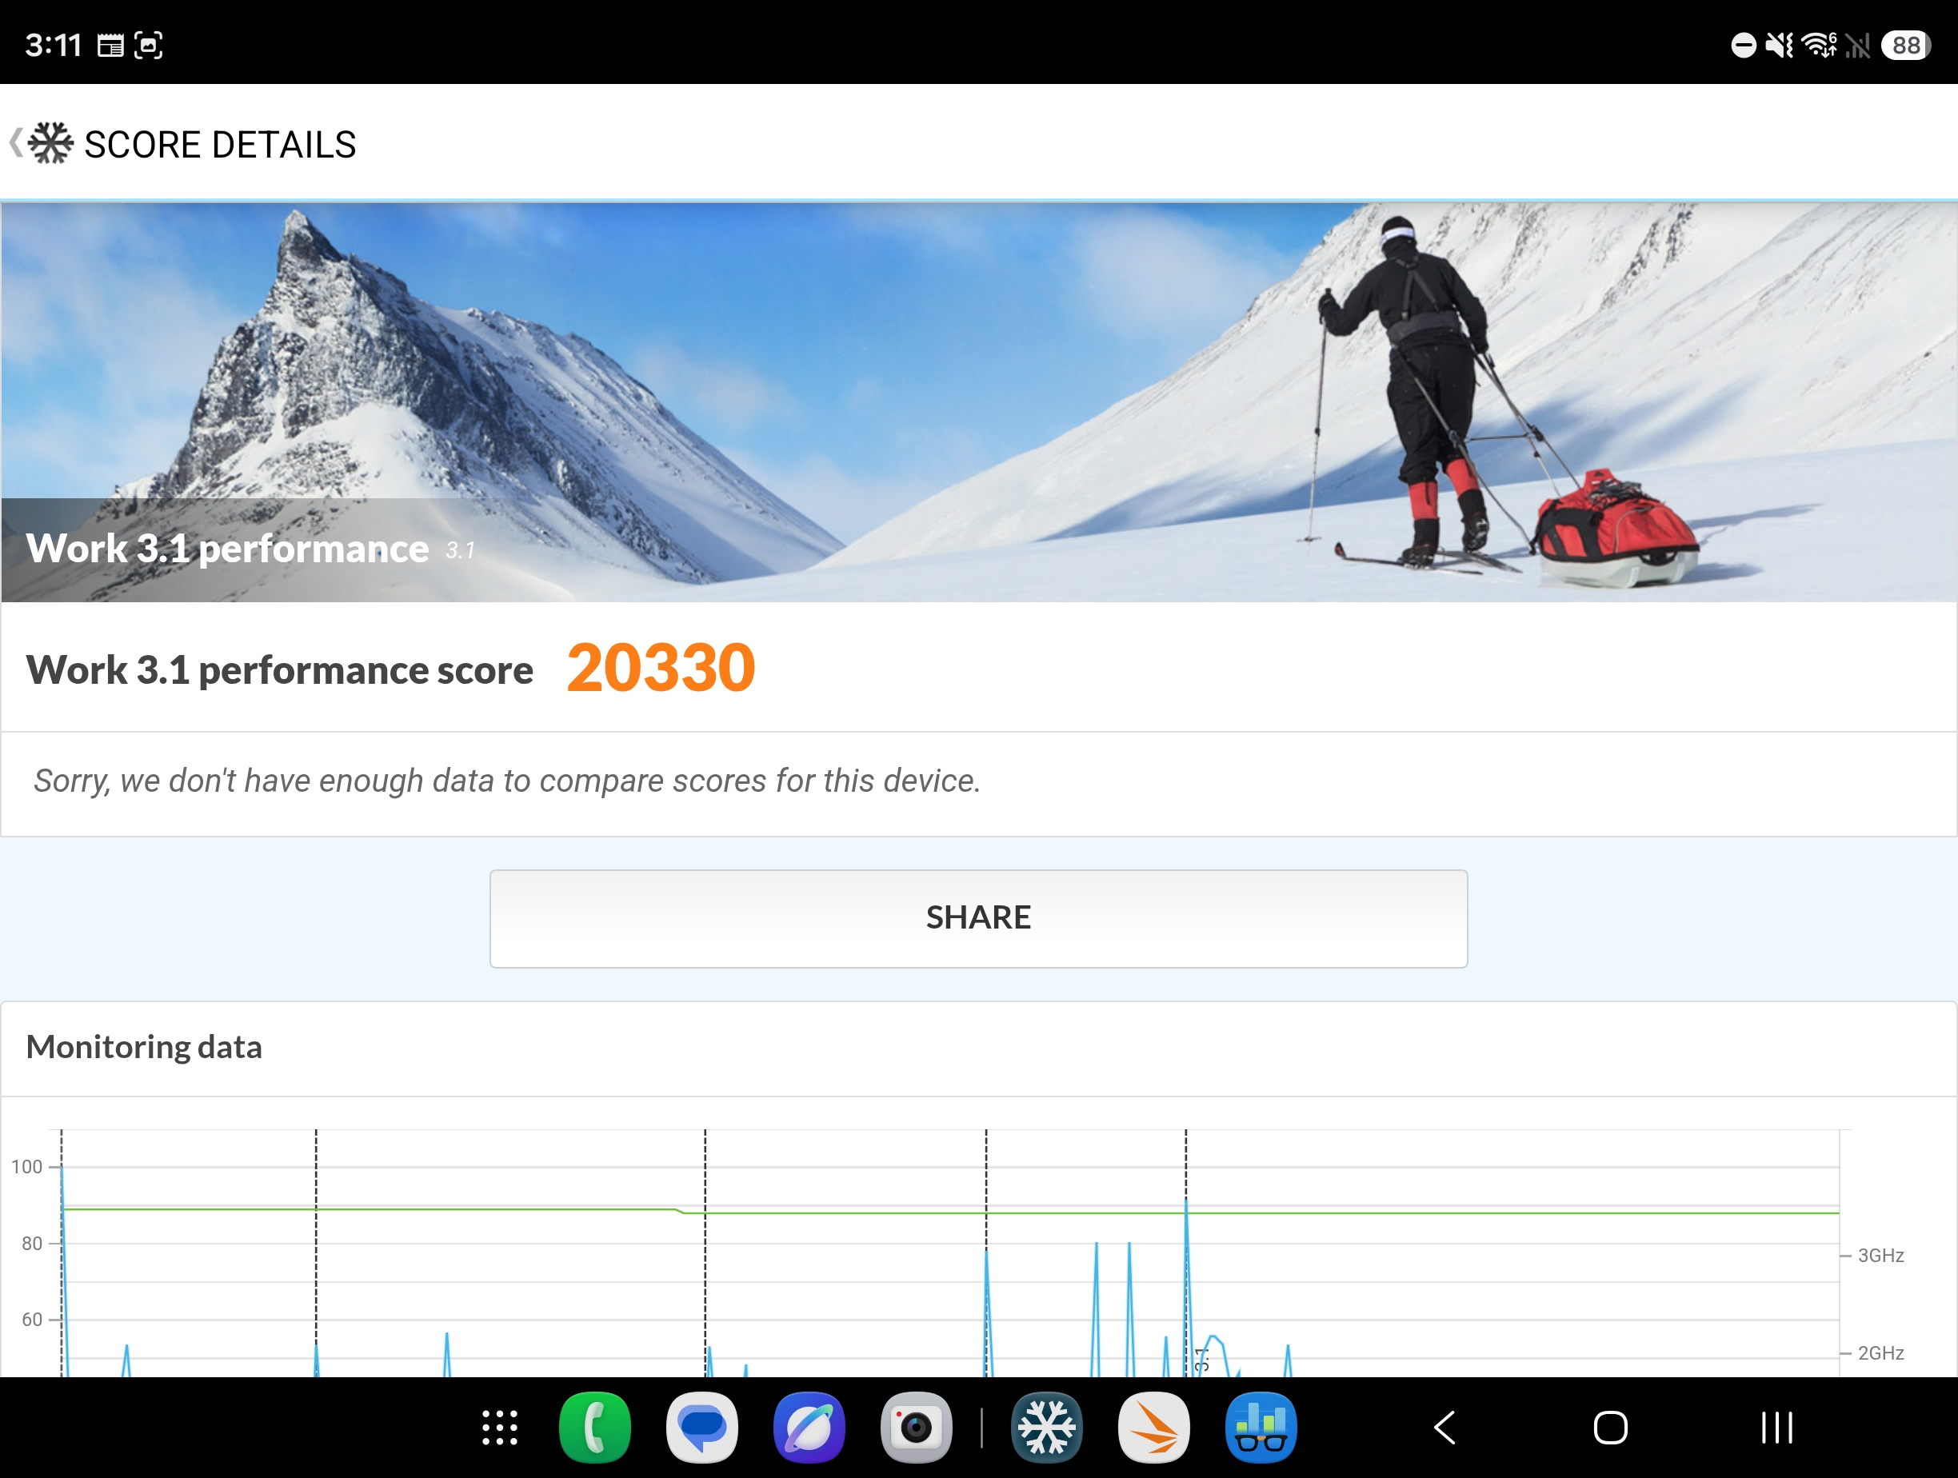The image size is (1958, 1478).
Task: Tap the Work 3.1 performance score label
Action: tap(280, 670)
